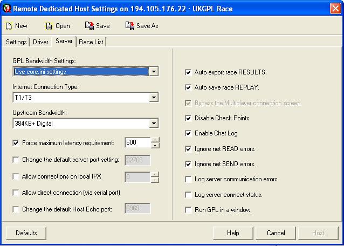This screenshot has width=344, height=246.
Task: Click the Cancel button
Action: (276, 233)
